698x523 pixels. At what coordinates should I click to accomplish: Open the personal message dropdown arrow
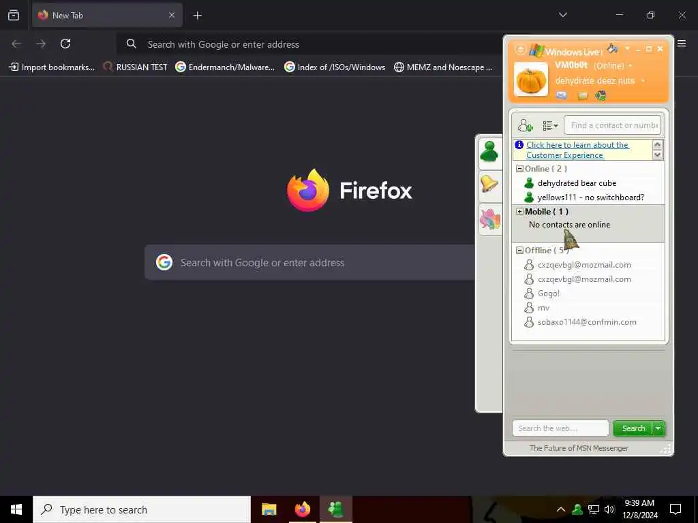pos(643,80)
